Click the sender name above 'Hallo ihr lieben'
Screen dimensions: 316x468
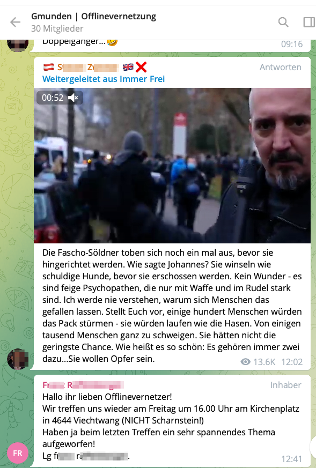pos(83,385)
